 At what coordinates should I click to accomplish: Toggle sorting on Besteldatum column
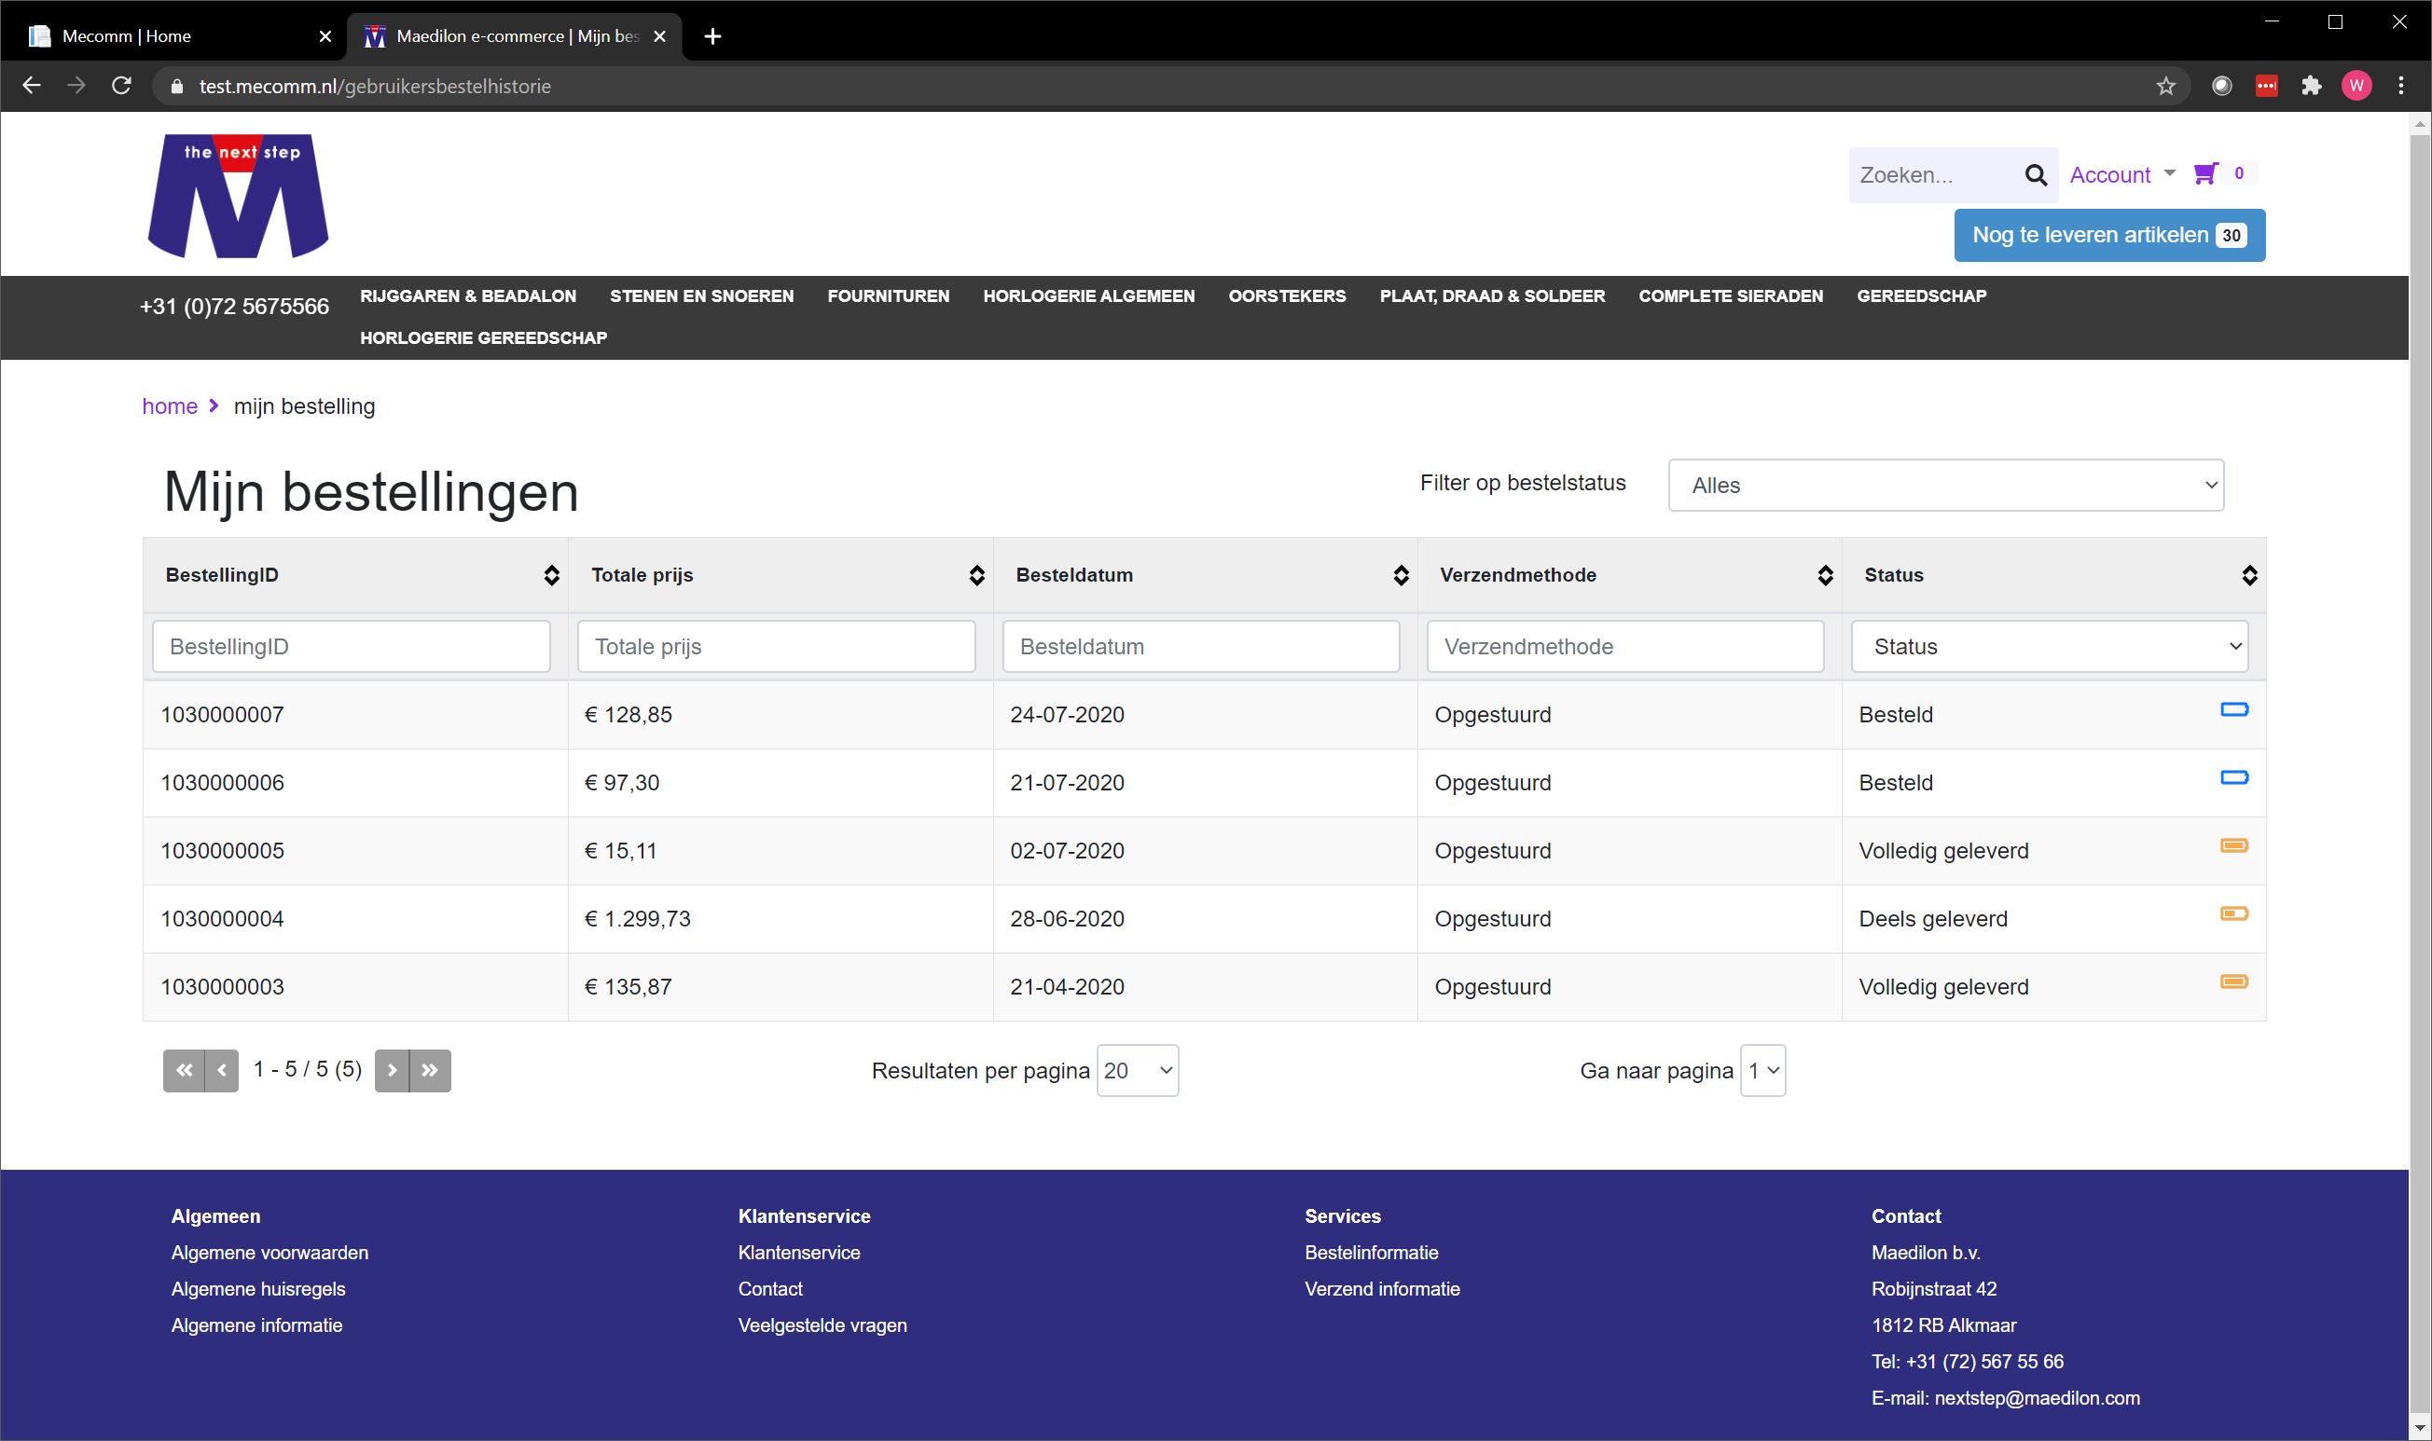pyautogui.click(x=1401, y=575)
